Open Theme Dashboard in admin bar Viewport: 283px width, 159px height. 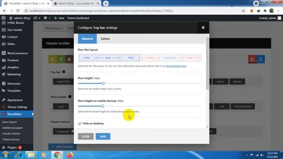pyautogui.click(x=78, y=18)
